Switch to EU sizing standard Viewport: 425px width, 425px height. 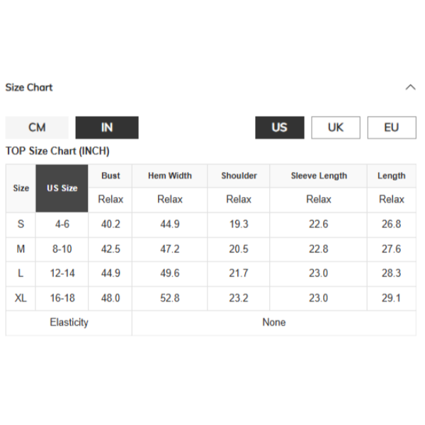coord(392,127)
